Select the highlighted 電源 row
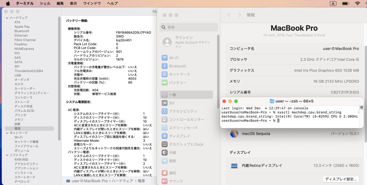Screen dimensions: 367x185 click(29, 129)
